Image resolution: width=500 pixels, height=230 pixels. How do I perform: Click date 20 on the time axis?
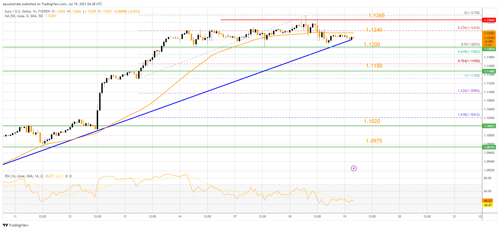[399, 216]
